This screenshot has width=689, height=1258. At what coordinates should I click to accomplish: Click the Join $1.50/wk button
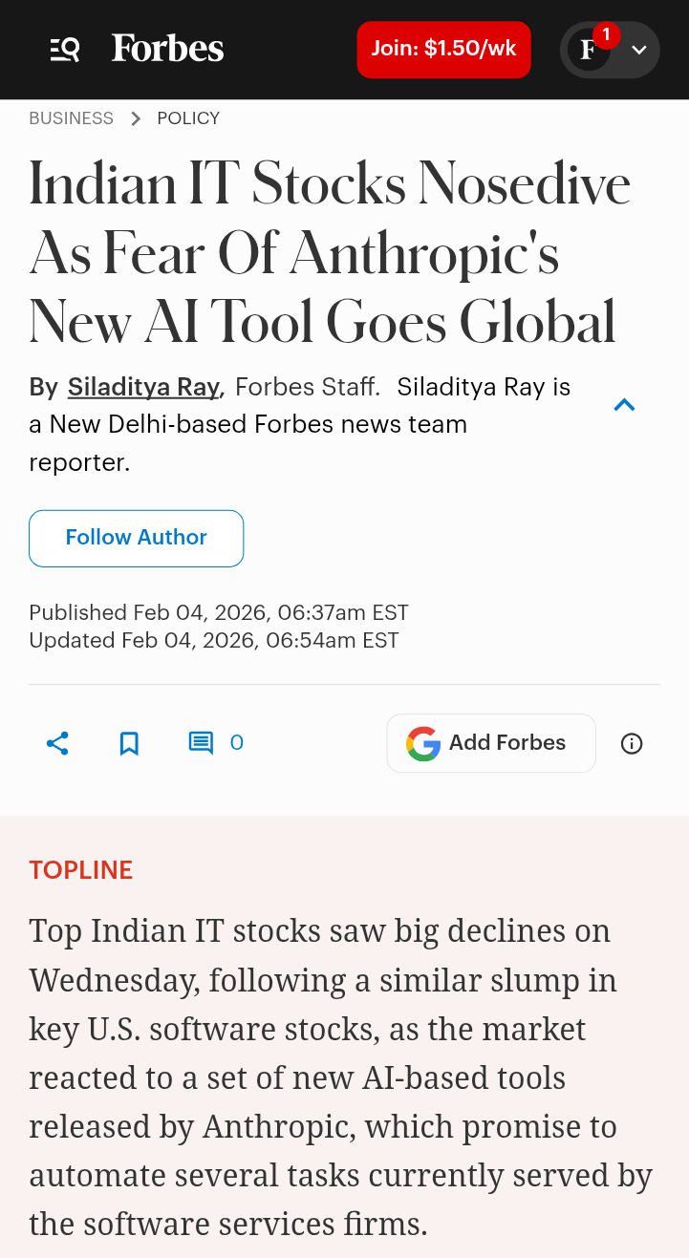pos(443,49)
